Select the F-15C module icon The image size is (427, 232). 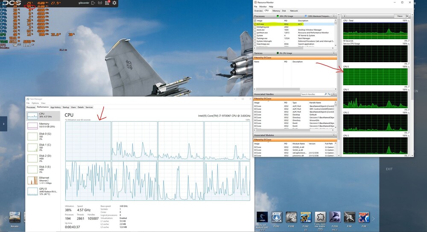[x=277, y=218]
